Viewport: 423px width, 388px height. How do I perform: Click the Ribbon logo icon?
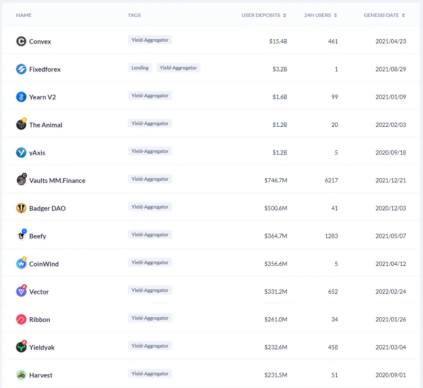point(21,319)
